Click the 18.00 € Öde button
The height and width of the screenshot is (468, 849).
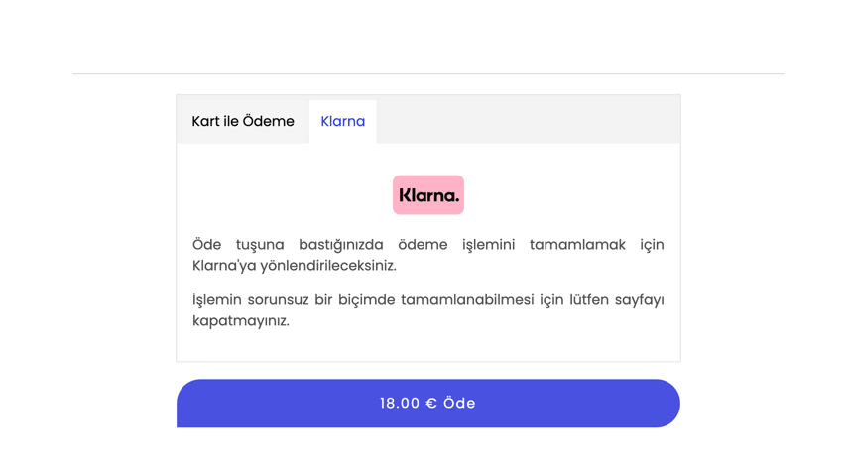pos(428,404)
